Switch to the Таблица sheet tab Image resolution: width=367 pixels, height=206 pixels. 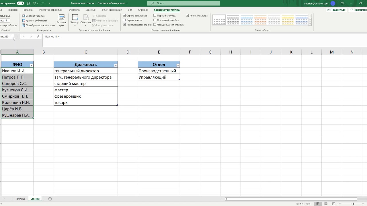(20, 199)
